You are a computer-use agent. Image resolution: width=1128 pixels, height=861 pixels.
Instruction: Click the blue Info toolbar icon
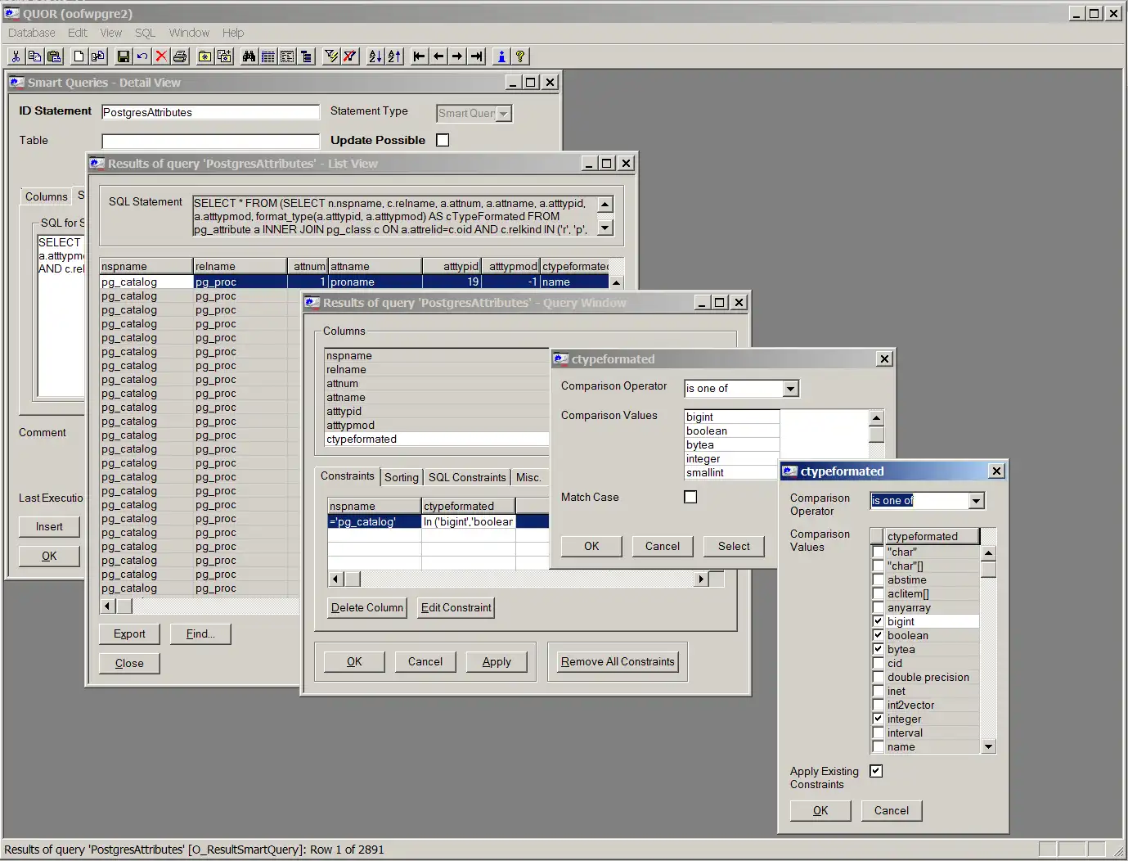point(501,56)
